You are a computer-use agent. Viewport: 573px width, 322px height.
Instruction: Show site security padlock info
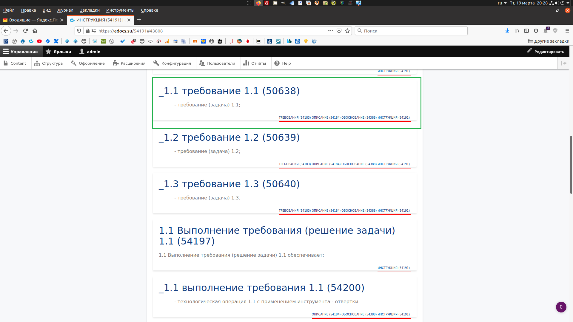(x=88, y=31)
